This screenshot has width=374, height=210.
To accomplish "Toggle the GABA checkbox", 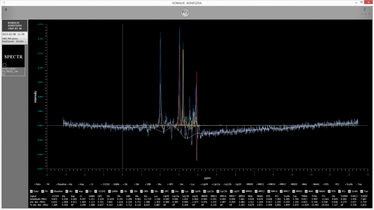I will click(110, 191).
